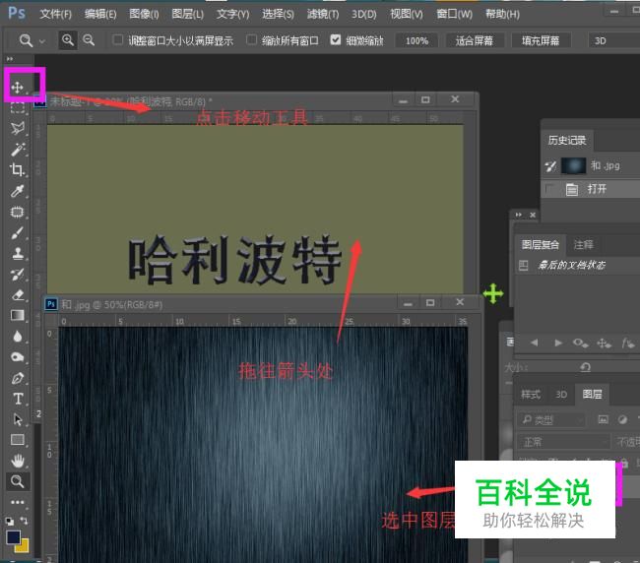Open the extra tools ellipsis
This screenshot has width=640, height=563.
17,502
